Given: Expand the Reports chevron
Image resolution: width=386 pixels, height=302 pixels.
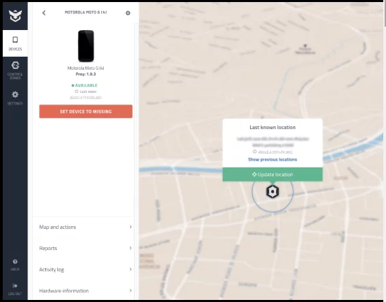Looking at the screenshot, I should (130, 248).
